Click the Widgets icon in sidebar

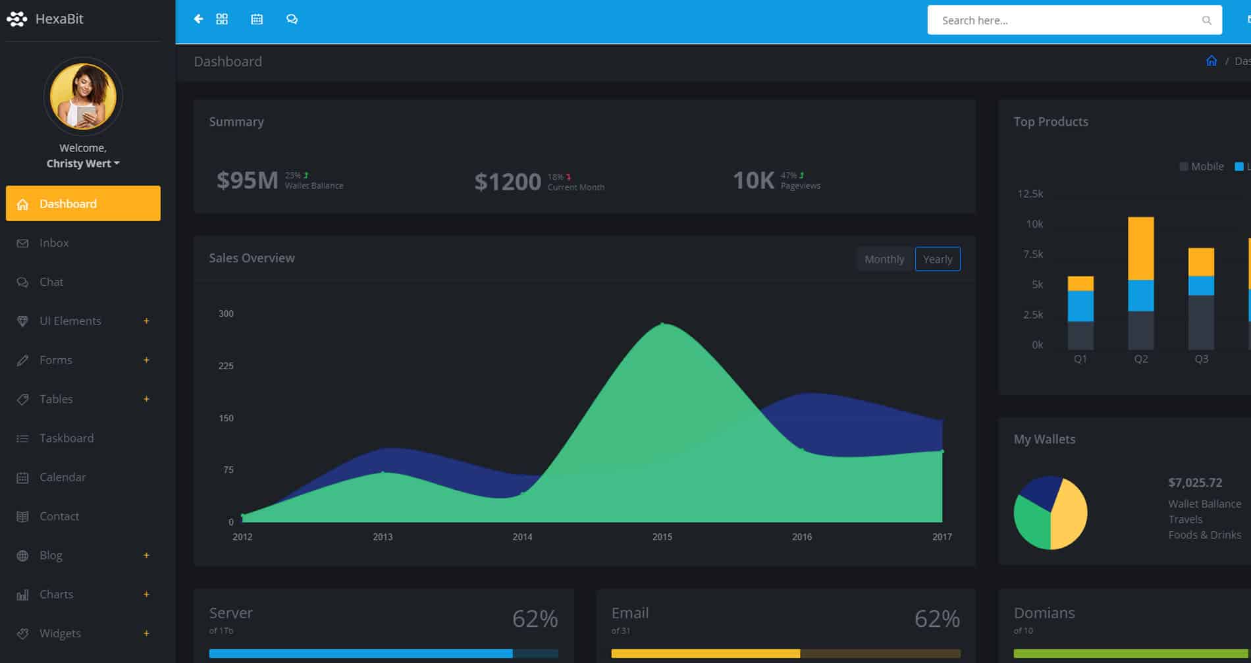[x=22, y=633]
